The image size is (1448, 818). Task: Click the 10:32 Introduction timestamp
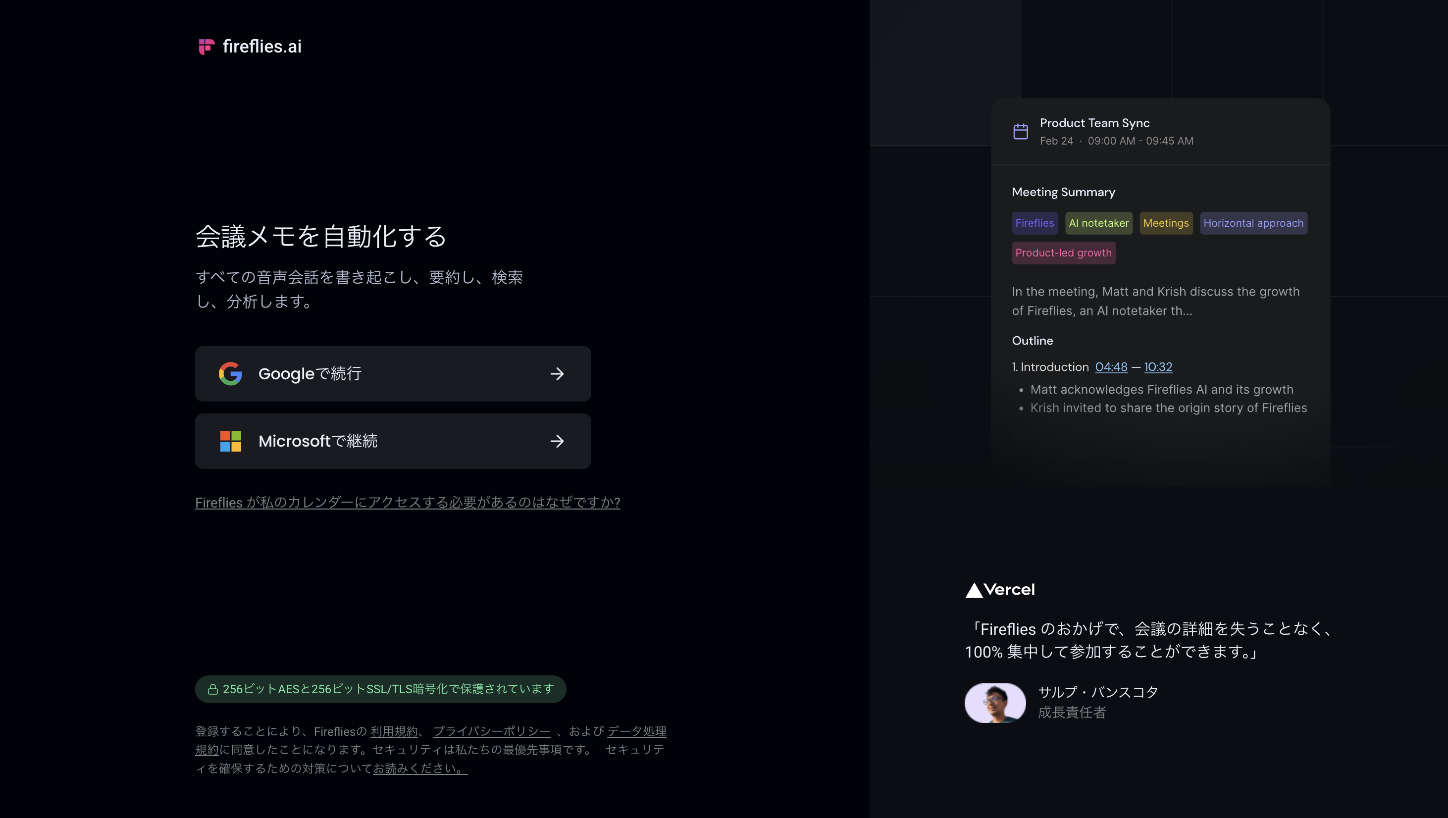tap(1158, 366)
